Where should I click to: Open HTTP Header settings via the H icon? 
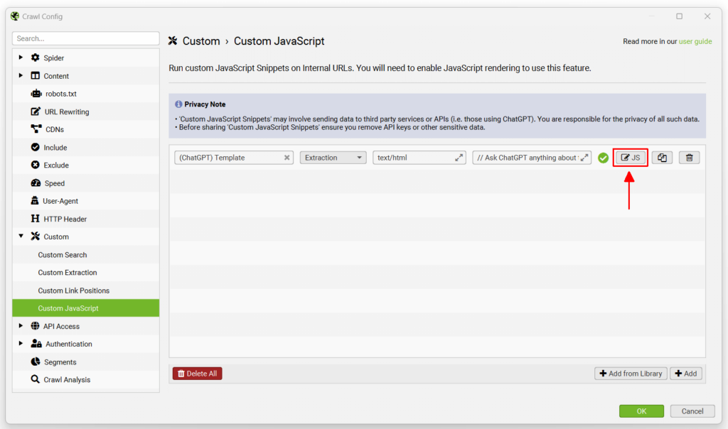coord(36,219)
